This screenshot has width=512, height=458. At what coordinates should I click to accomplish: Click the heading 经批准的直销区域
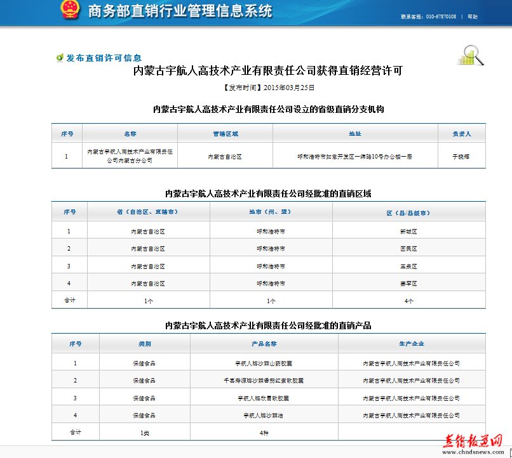(x=268, y=193)
